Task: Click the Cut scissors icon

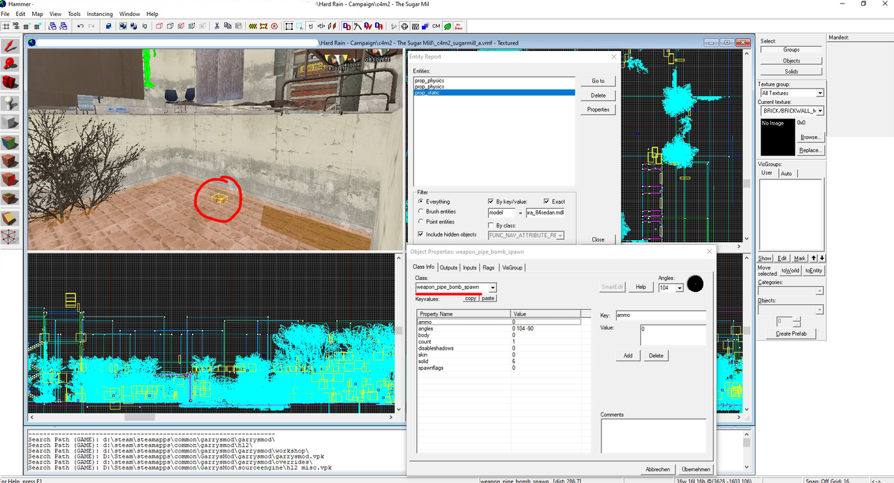Action: [x=217, y=26]
